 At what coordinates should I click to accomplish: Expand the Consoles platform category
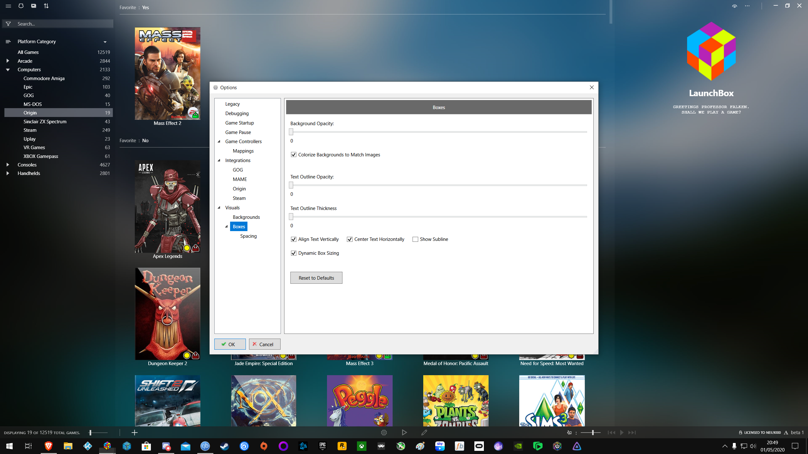pos(8,165)
